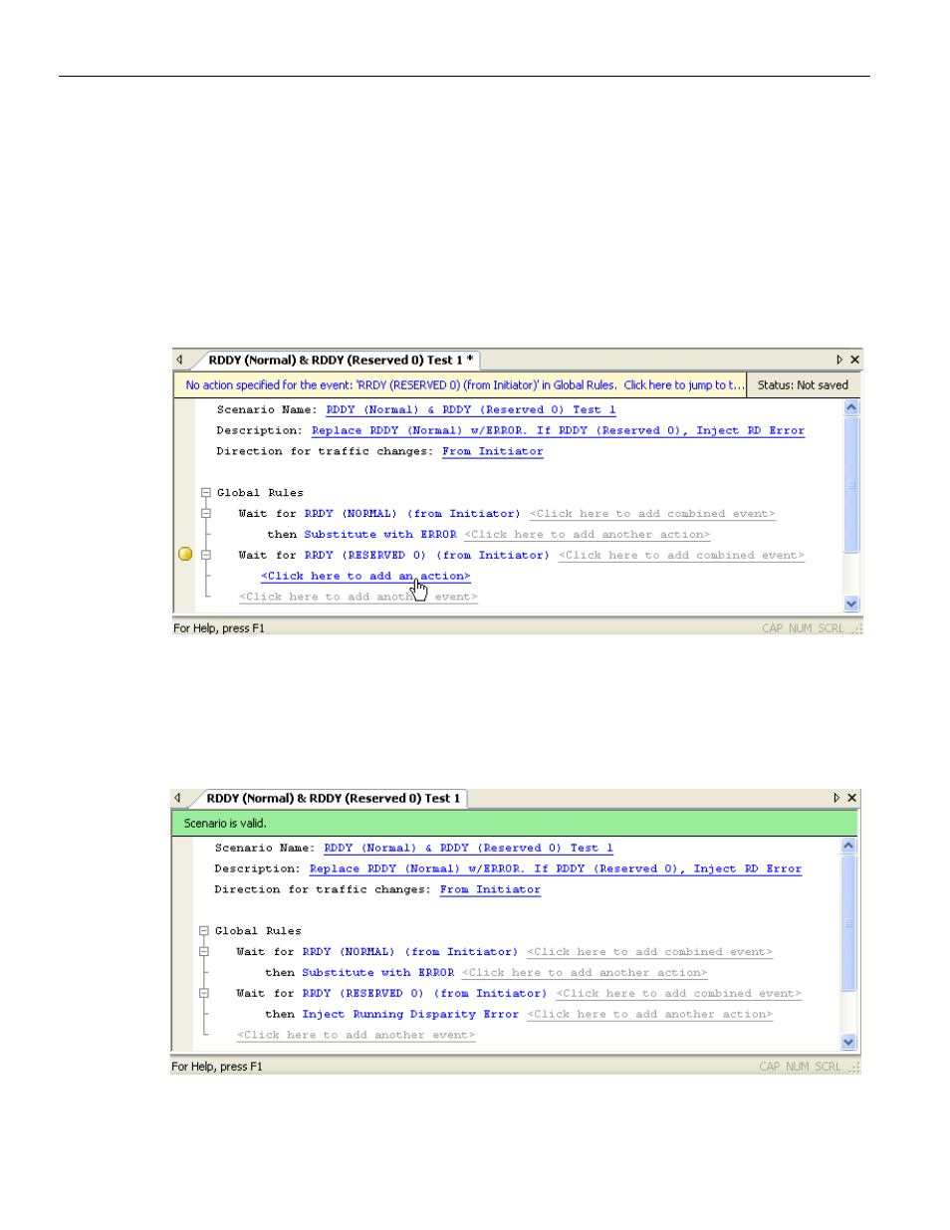Viewport: 950px width, 1230px height.
Task: Click 'add another event' in lower window
Action: point(356,1035)
